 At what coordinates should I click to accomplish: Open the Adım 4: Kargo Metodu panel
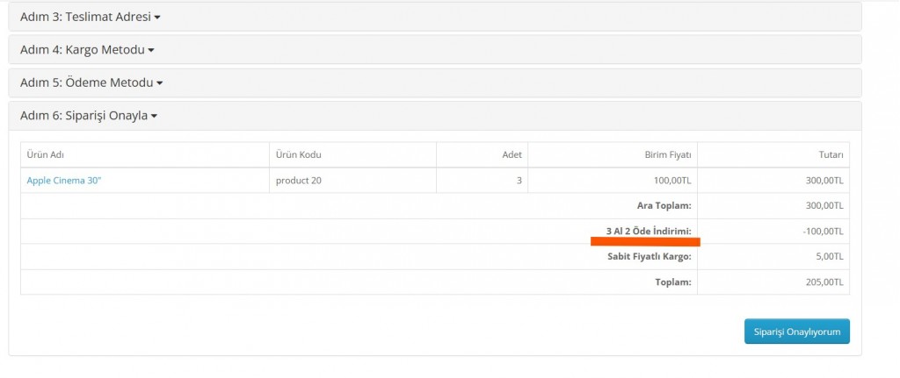(82, 50)
